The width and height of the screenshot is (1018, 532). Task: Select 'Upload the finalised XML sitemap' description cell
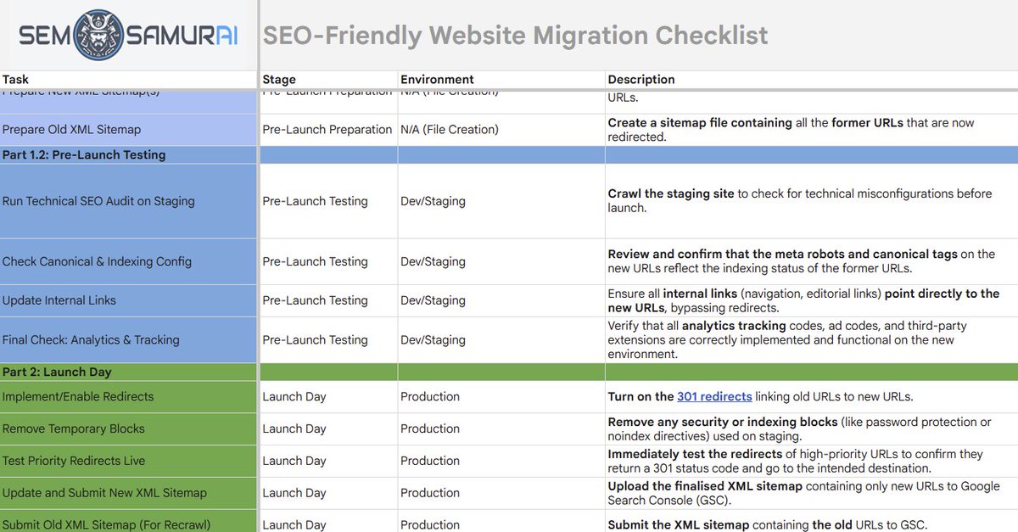pos(812,493)
